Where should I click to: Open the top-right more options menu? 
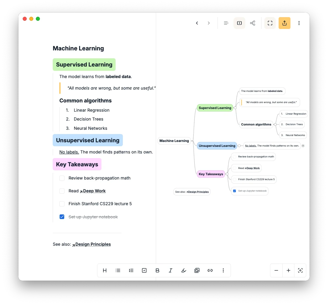click(299, 23)
